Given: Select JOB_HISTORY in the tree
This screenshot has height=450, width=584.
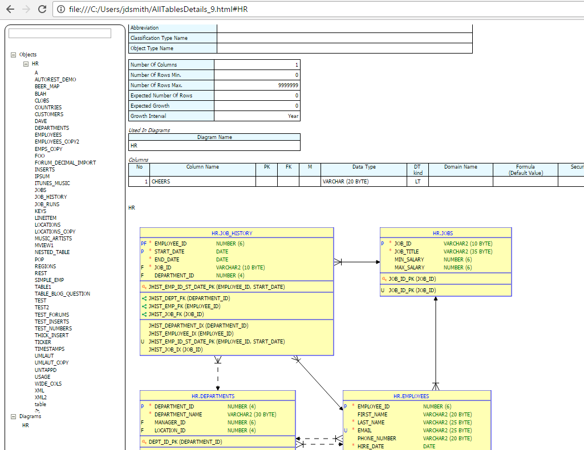Looking at the screenshot, I should point(51,197).
